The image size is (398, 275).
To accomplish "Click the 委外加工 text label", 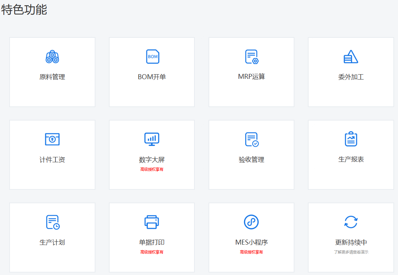I will point(351,77).
